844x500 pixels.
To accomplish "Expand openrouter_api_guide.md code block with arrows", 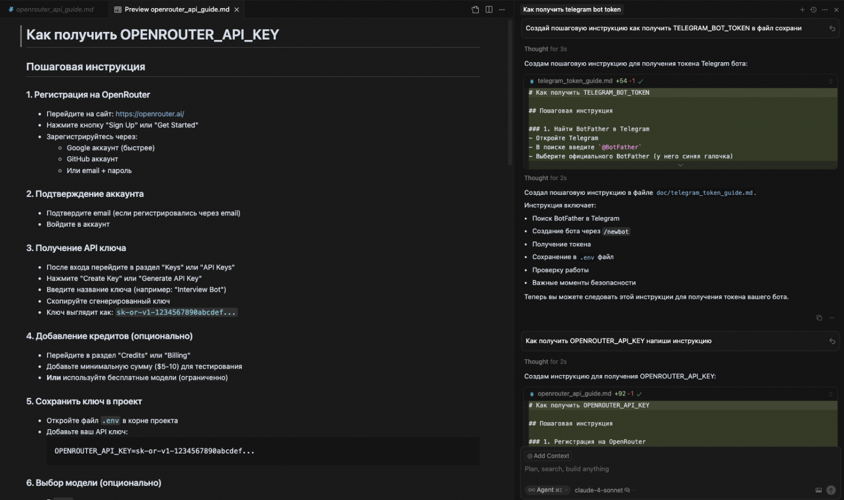I will (830, 394).
